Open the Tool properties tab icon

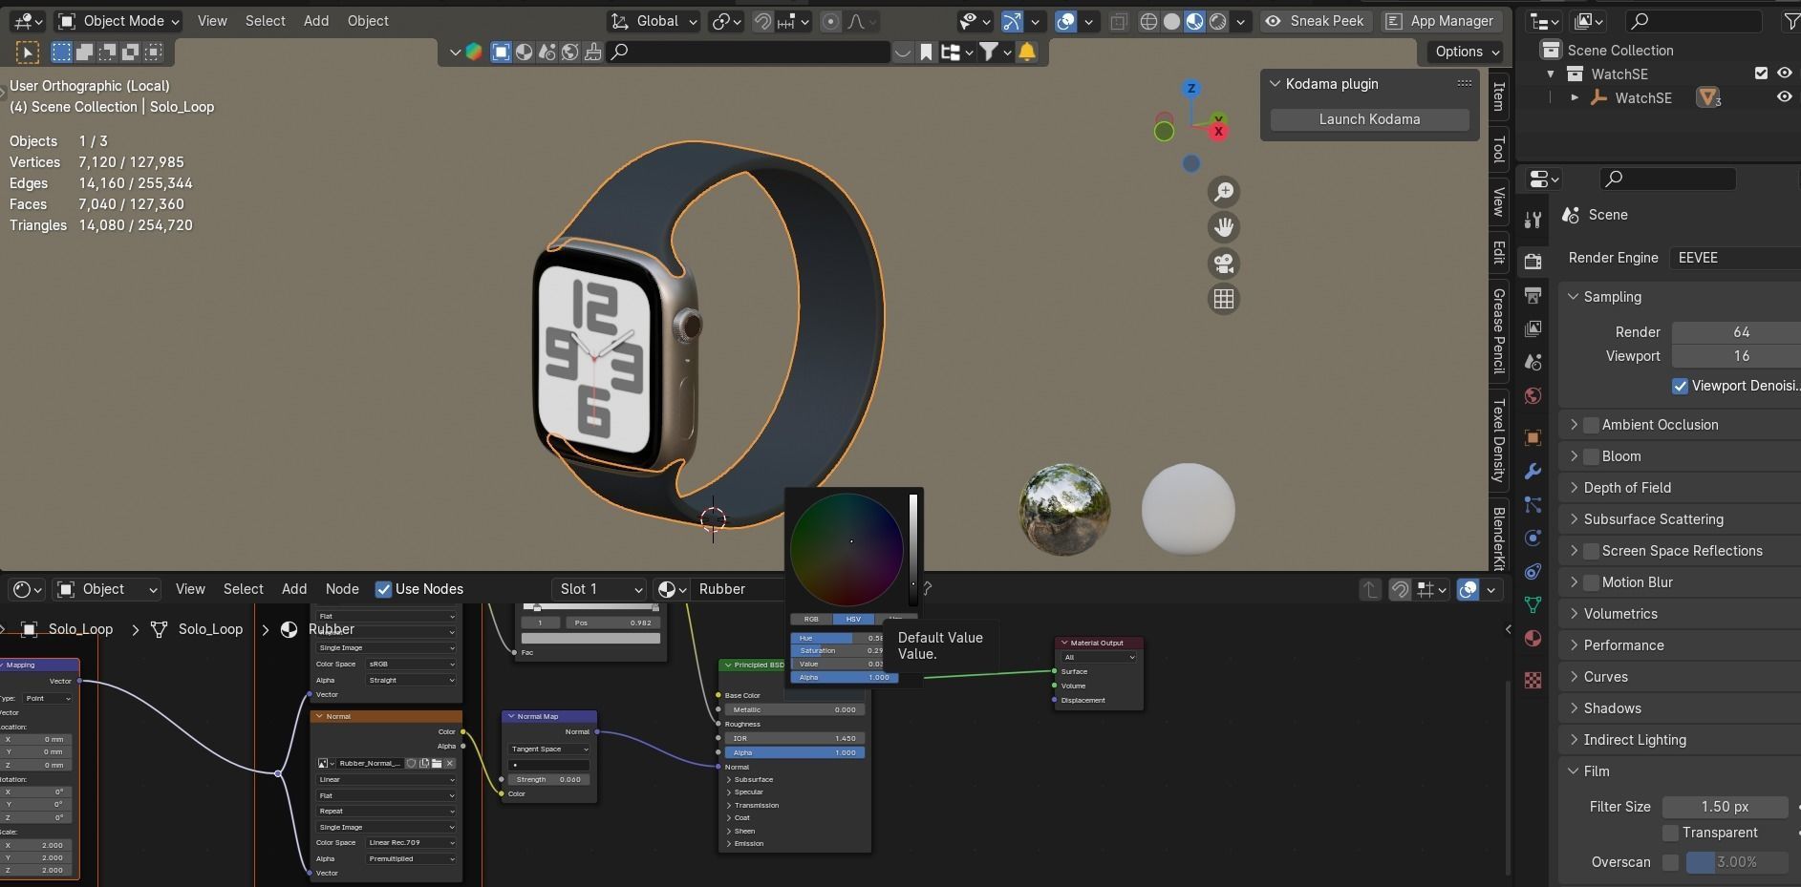pyautogui.click(x=1533, y=220)
